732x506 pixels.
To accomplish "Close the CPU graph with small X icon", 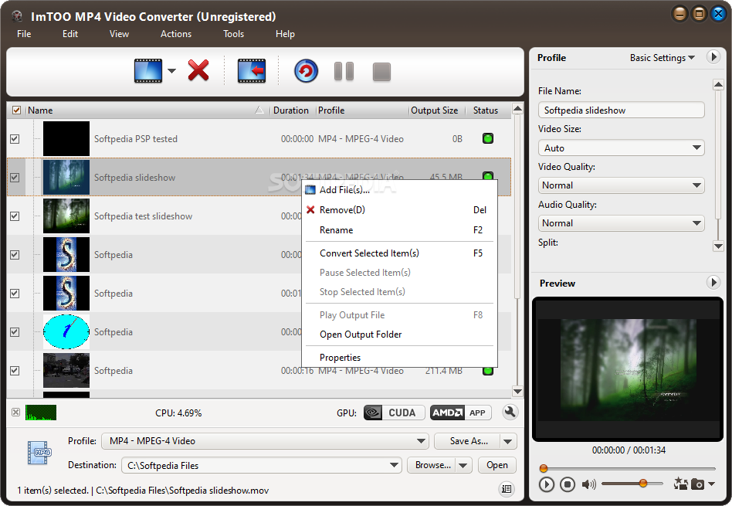I will 16,412.
